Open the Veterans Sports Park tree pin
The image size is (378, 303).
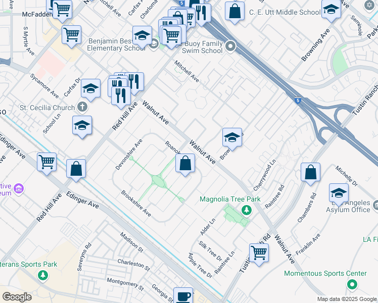pos(43,275)
